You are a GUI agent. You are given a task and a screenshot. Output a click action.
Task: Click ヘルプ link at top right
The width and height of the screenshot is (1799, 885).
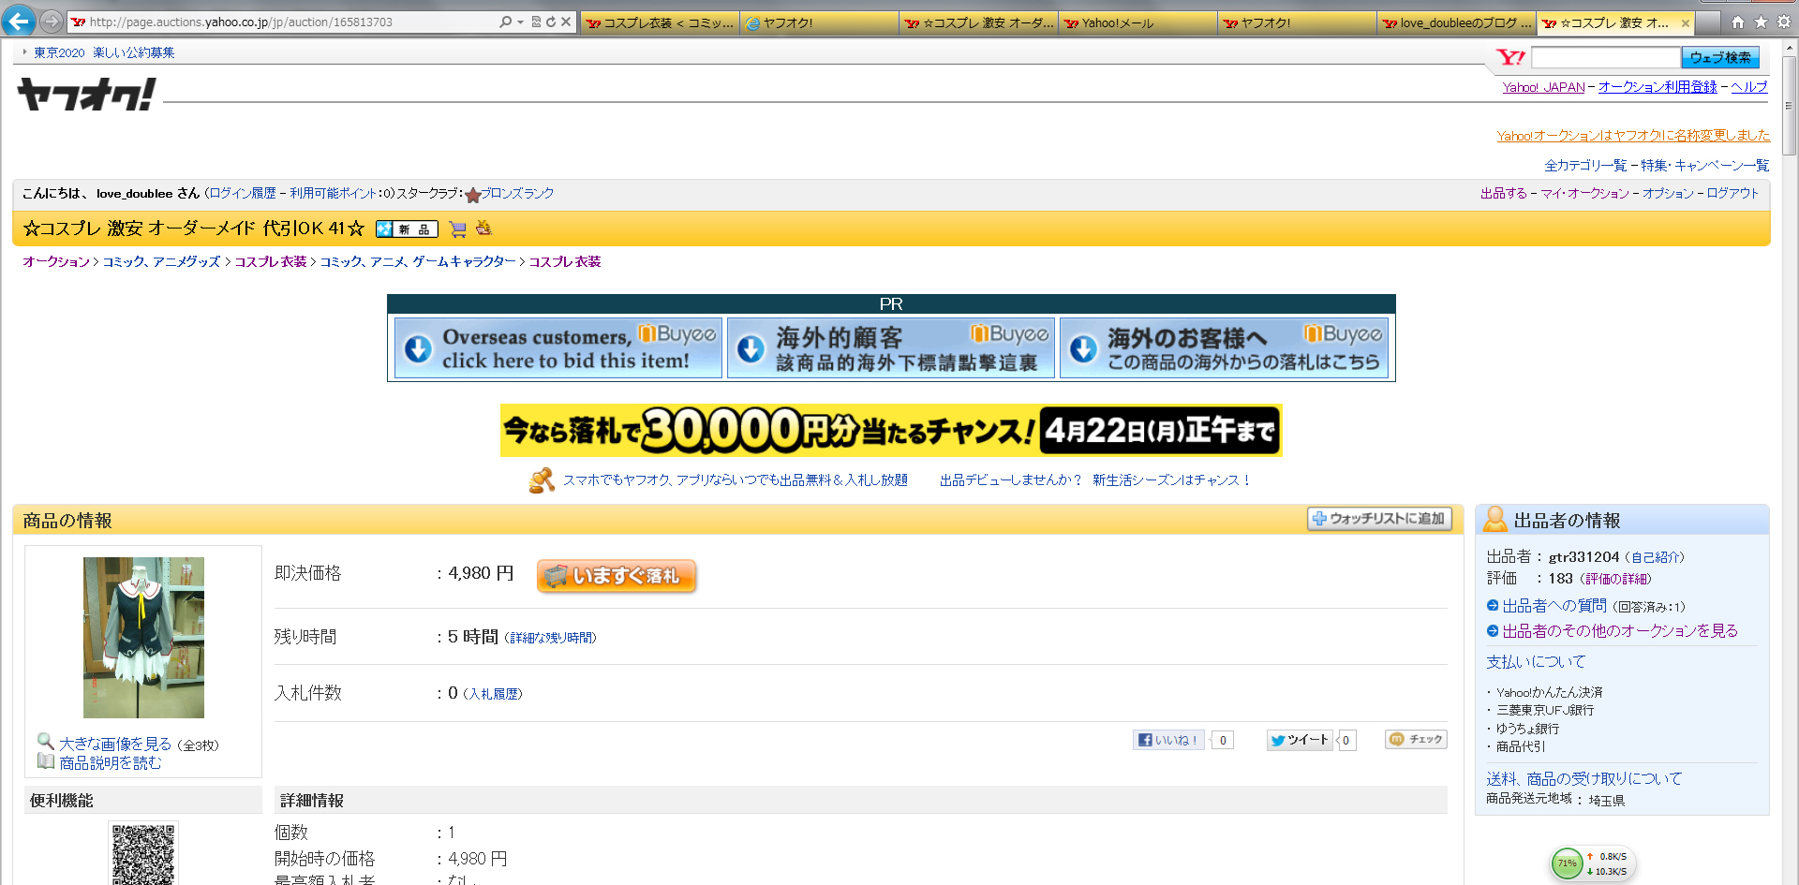tap(1748, 86)
